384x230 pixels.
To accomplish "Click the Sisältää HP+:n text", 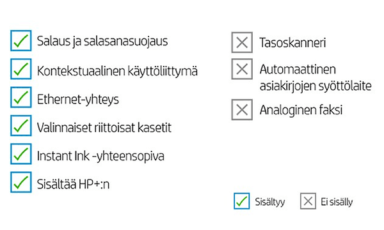I will coord(73,184).
